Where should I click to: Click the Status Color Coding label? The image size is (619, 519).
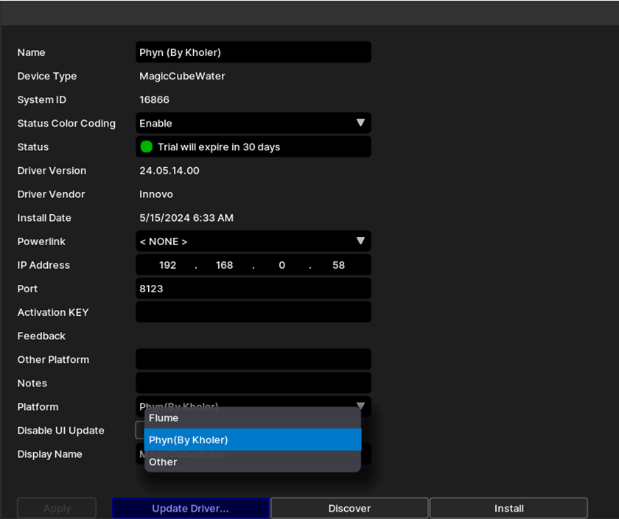point(66,124)
